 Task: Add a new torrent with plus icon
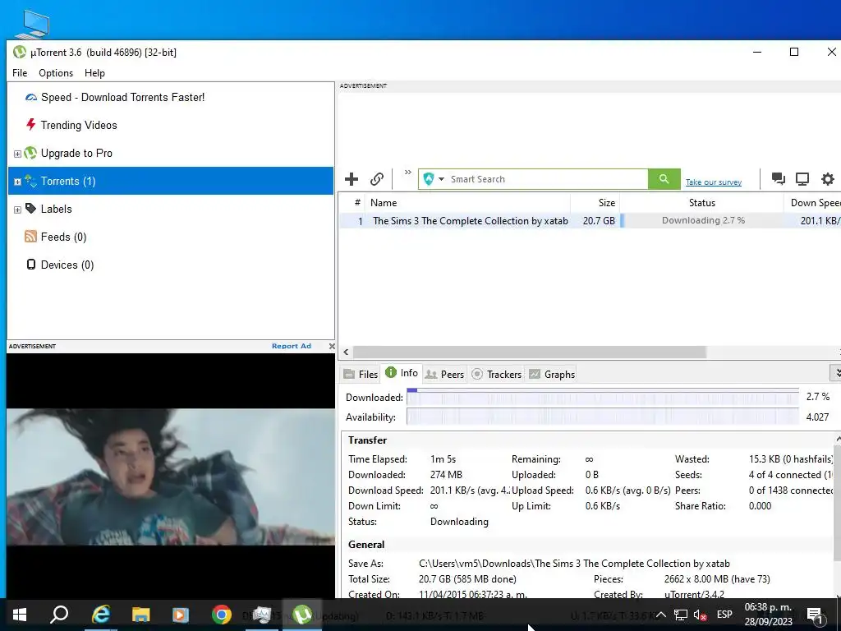point(352,179)
